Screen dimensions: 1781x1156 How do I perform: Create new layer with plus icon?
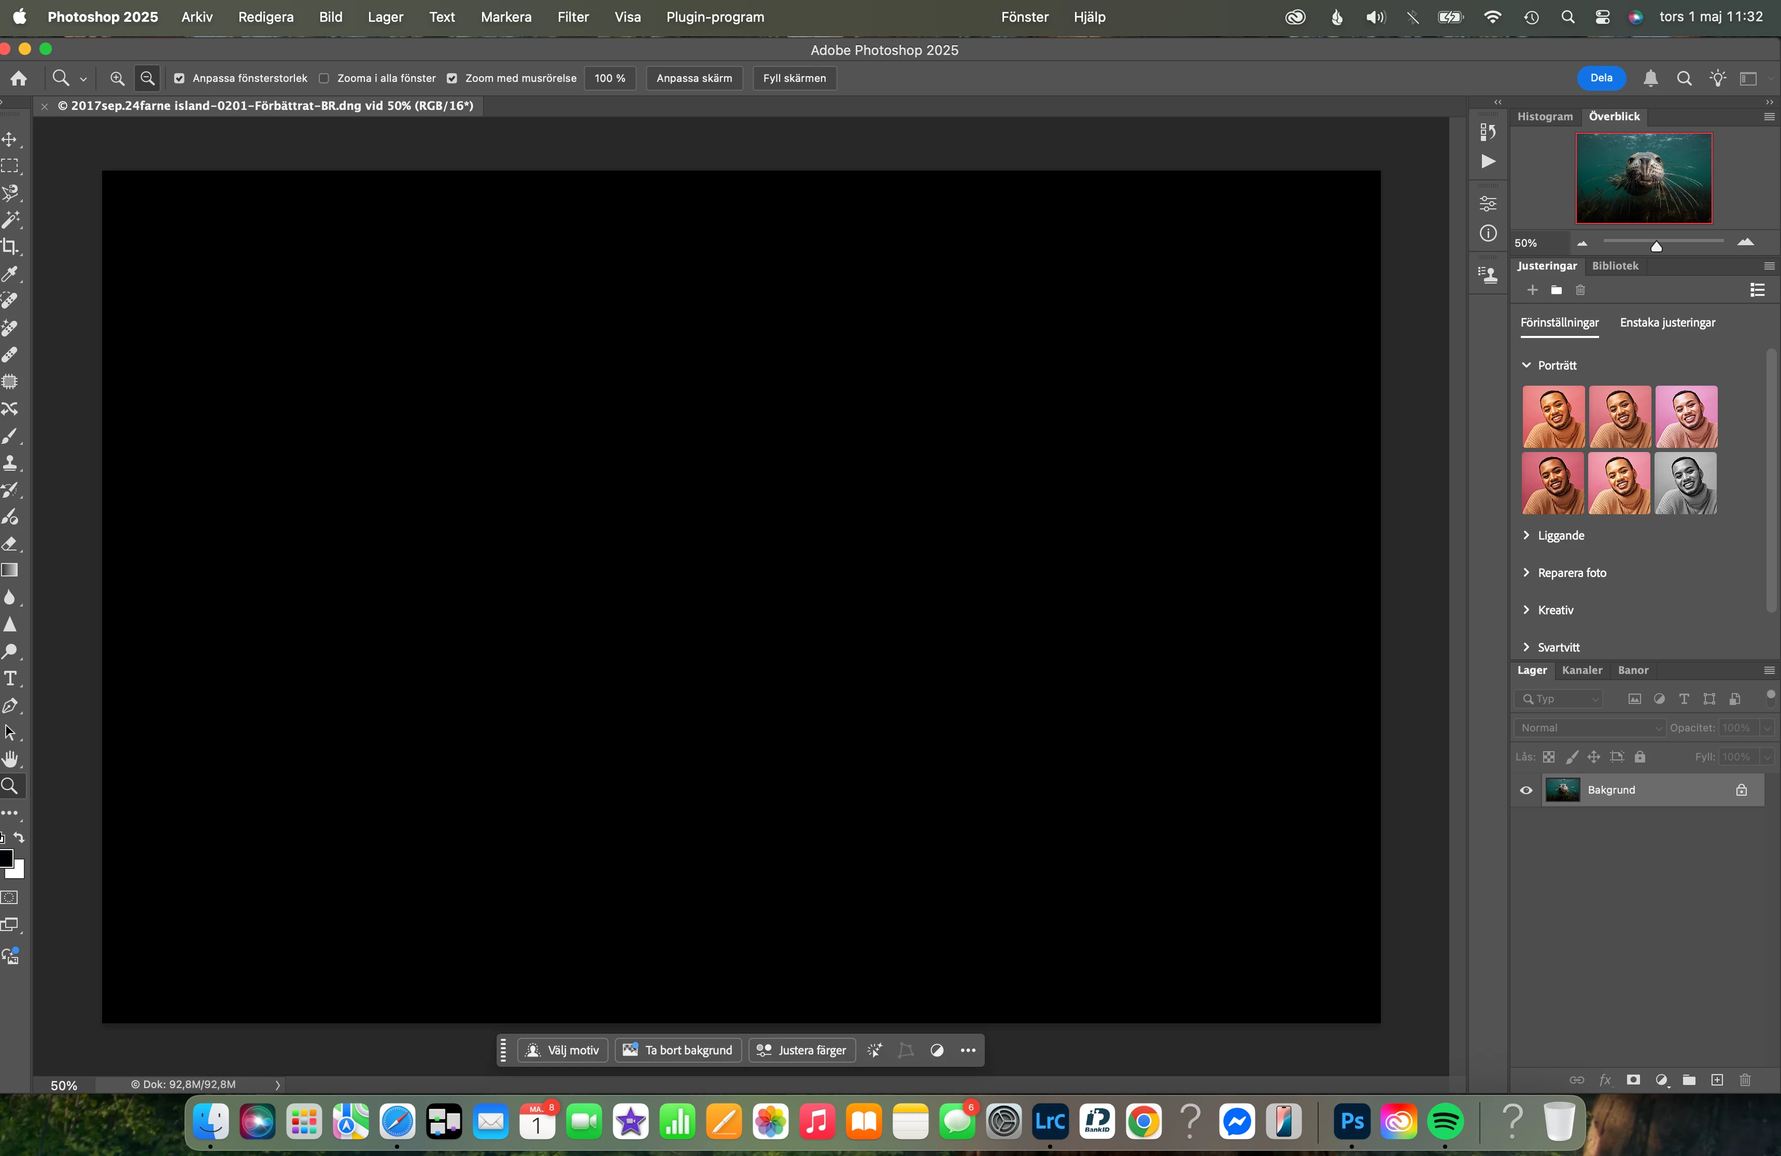(x=1717, y=1080)
